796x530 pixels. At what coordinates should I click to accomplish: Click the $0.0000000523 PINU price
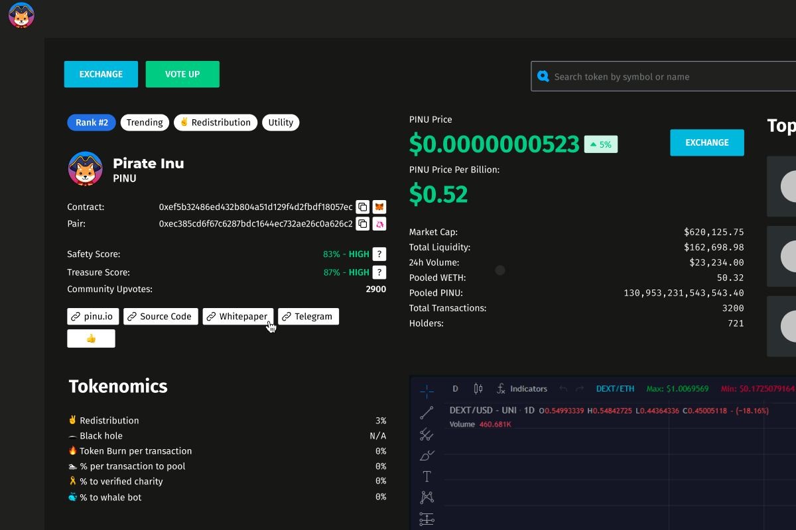(x=494, y=144)
